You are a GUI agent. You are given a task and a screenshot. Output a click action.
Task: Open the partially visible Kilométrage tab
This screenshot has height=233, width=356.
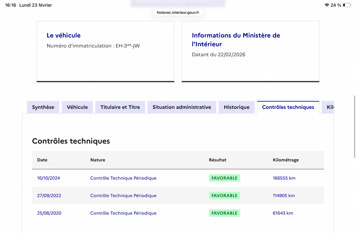point(328,107)
